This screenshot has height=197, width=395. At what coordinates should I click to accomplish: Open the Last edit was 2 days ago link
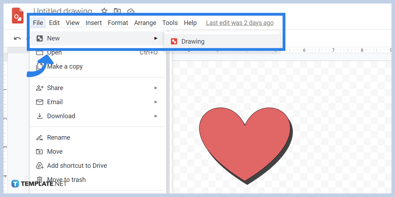(239, 23)
